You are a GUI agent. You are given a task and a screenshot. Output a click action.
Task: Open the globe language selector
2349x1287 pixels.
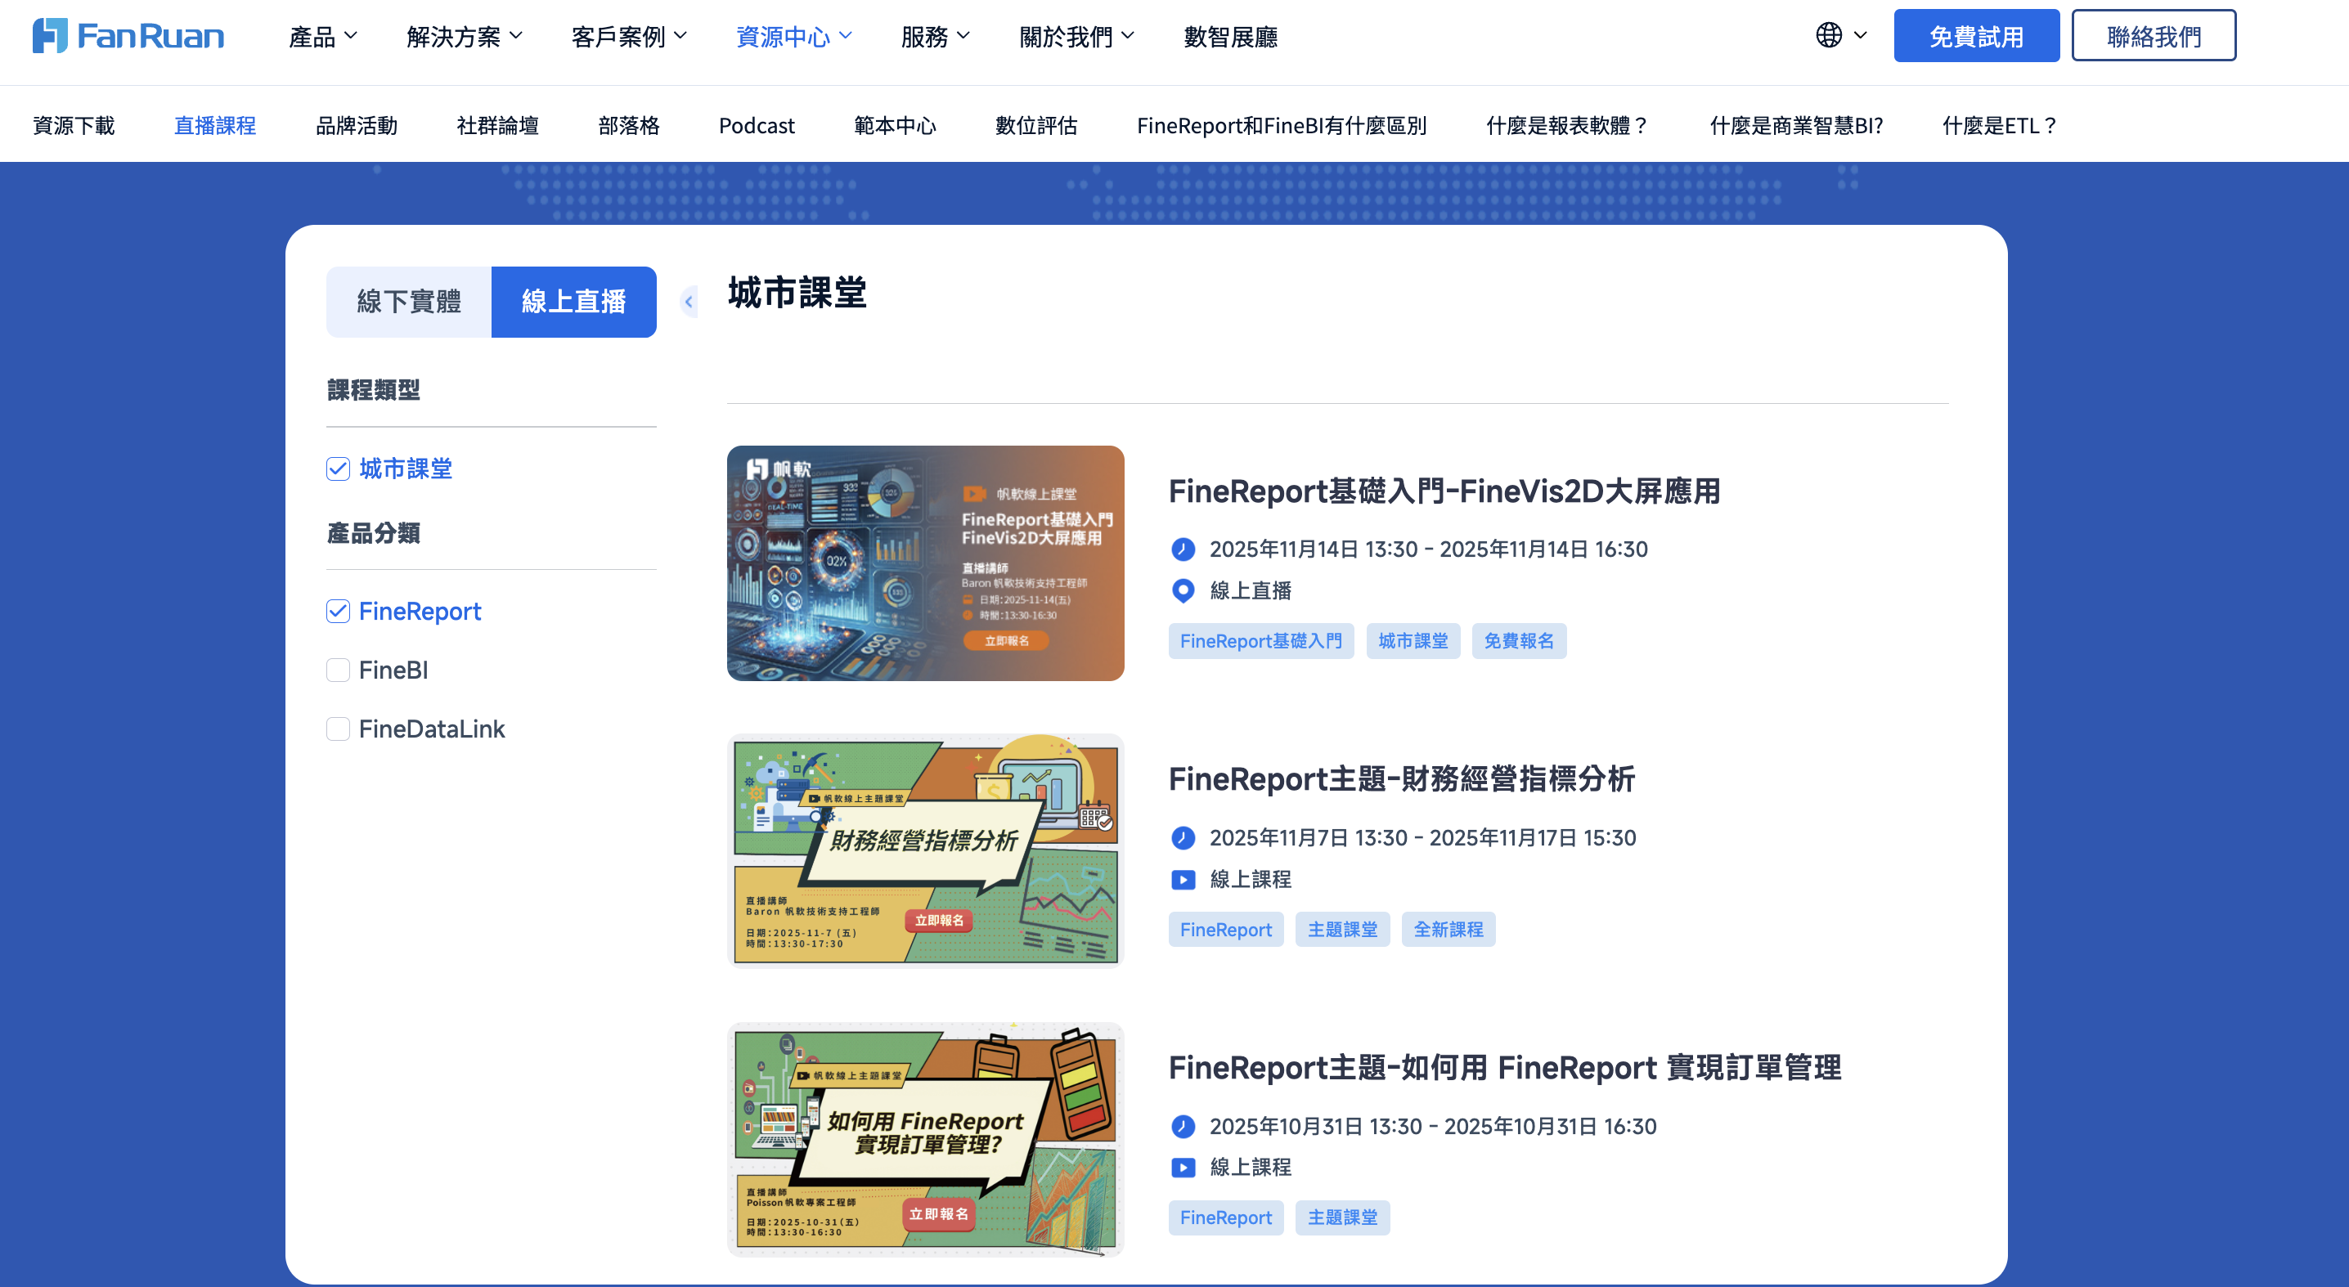(x=1840, y=35)
